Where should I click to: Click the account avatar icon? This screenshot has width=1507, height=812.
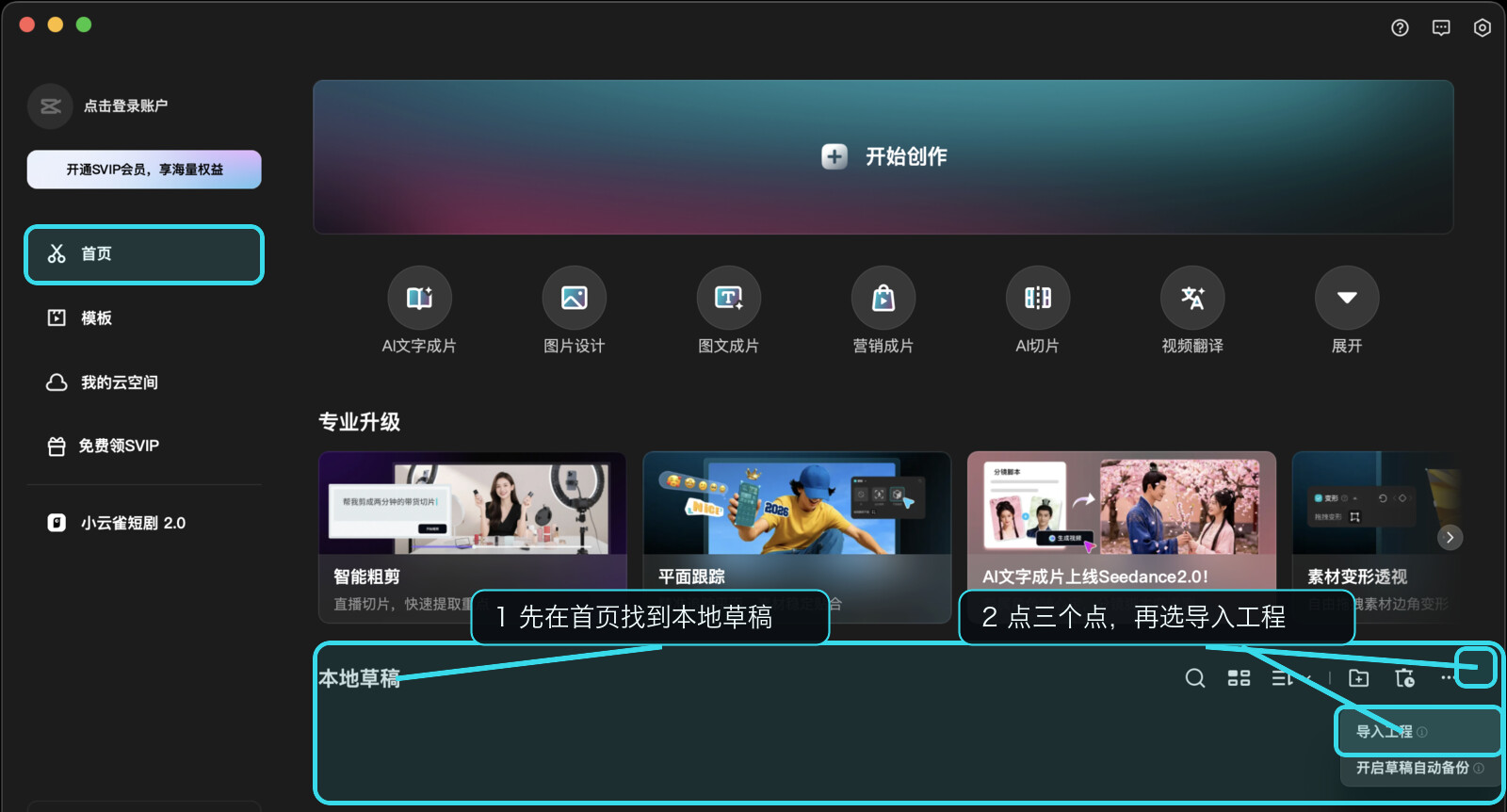click(x=50, y=106)
